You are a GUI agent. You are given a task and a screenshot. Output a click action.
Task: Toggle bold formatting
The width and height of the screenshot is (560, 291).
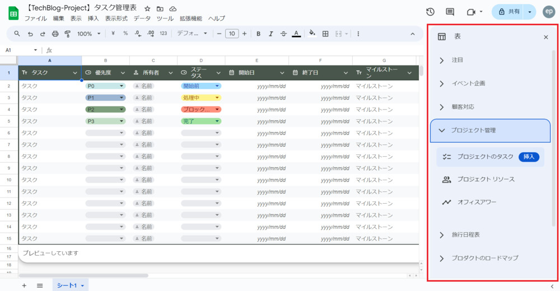pos(258,34)
